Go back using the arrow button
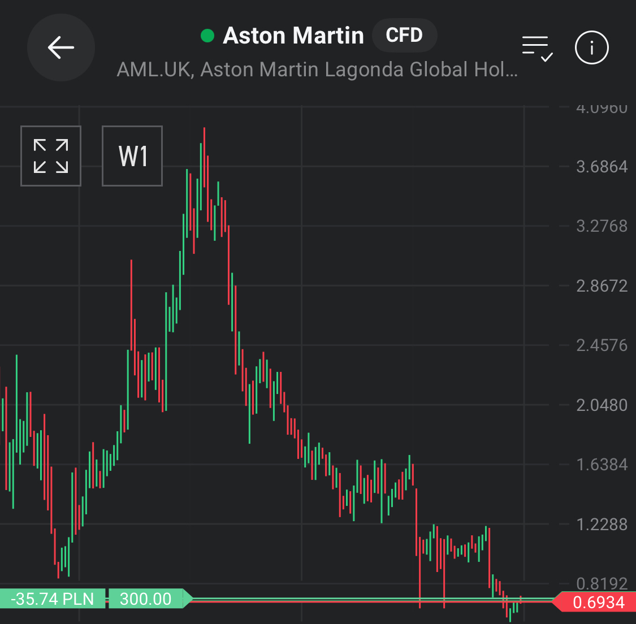The width and height of the screenshot is (636, 624). point(61,47)
